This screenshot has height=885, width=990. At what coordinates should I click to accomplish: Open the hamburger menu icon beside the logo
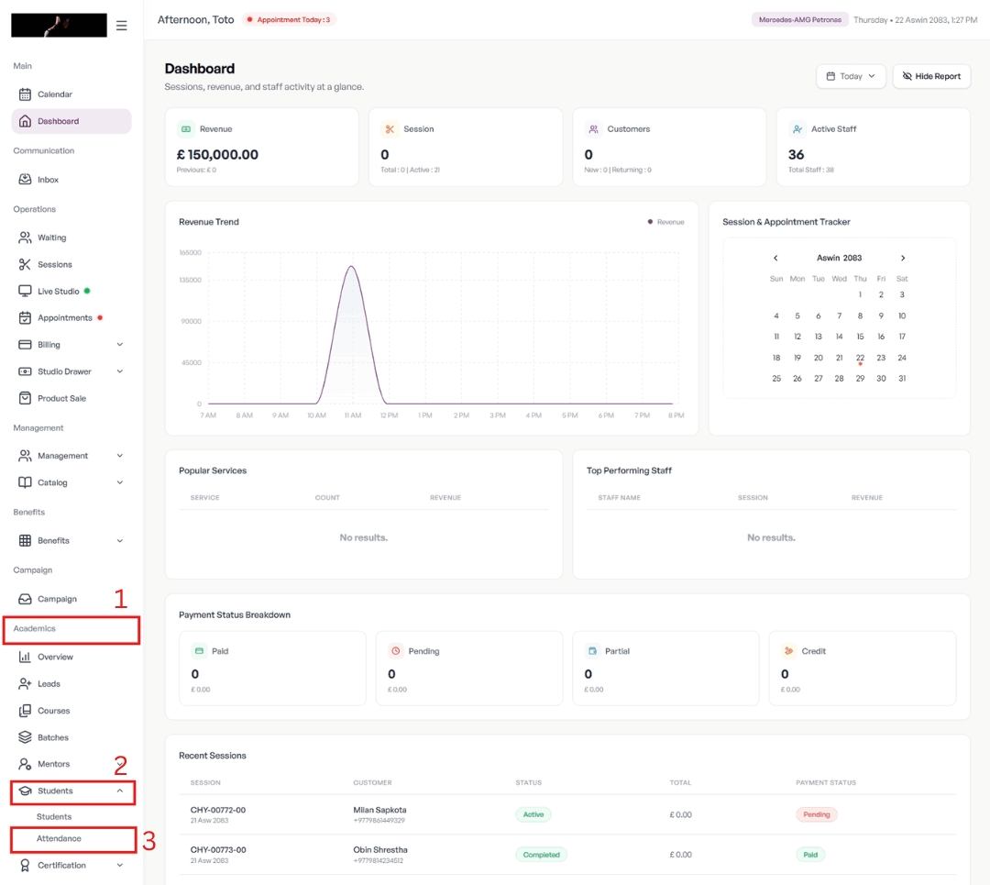[x=121, y=26]
